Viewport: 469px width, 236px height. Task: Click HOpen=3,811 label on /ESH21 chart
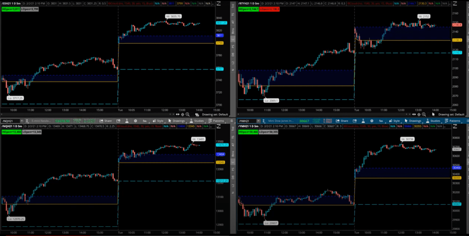pos(11,9)
